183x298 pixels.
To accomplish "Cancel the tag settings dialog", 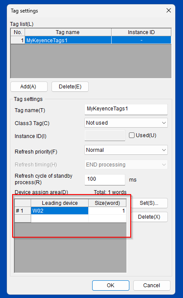I will [151, 285].
